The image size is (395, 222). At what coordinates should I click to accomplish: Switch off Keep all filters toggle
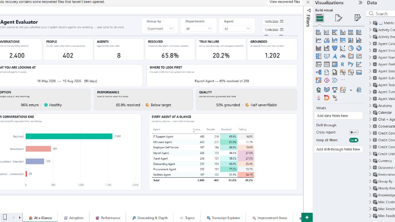tap(354, 140)
